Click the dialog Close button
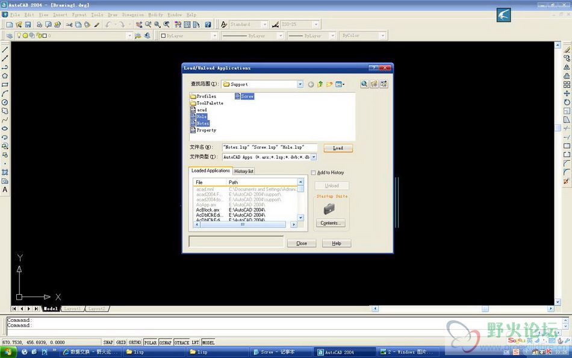 [301, 243]
